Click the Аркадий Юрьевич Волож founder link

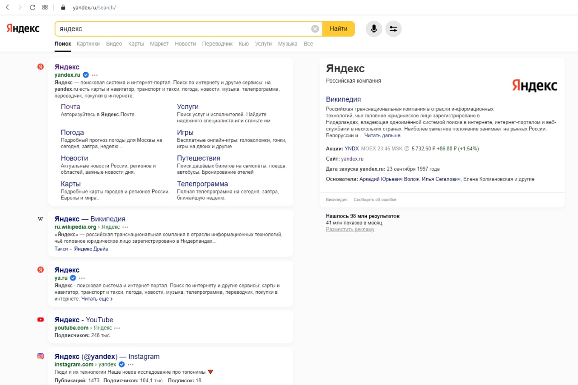(389, 179)
